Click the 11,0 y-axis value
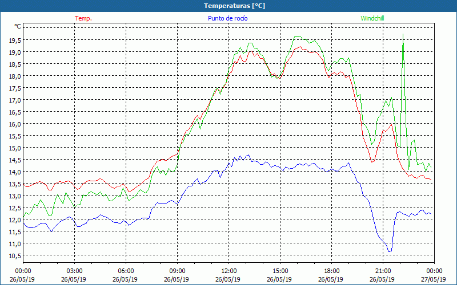Screen dimensions: 457x285 coord(15,244)
